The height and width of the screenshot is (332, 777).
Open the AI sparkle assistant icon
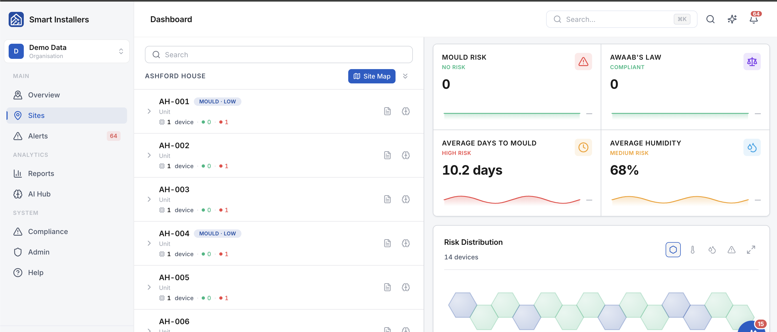tap(732, 19)
